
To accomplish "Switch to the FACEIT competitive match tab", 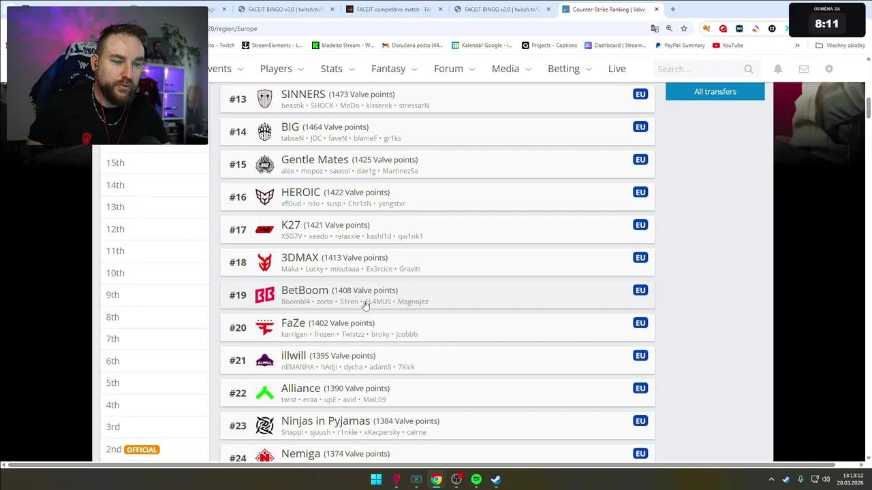I will click(394, 10).
